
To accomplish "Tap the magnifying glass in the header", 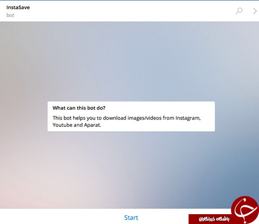I will 239,11.
